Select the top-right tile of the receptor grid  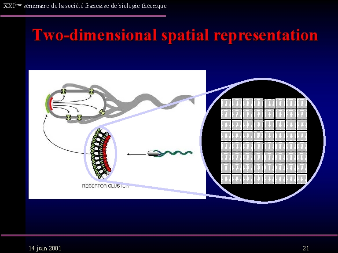click(301, 104)
